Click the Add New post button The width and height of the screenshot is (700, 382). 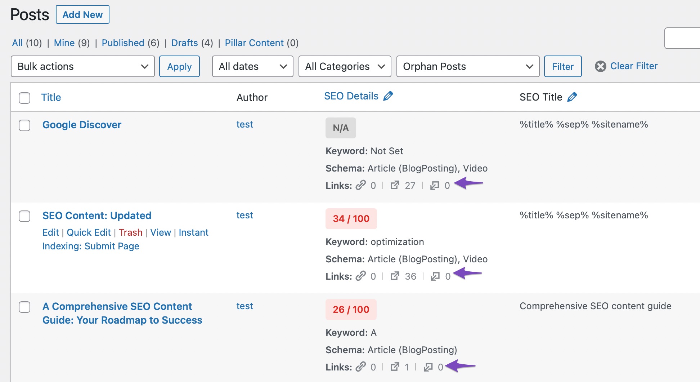[x=82, y=14]
